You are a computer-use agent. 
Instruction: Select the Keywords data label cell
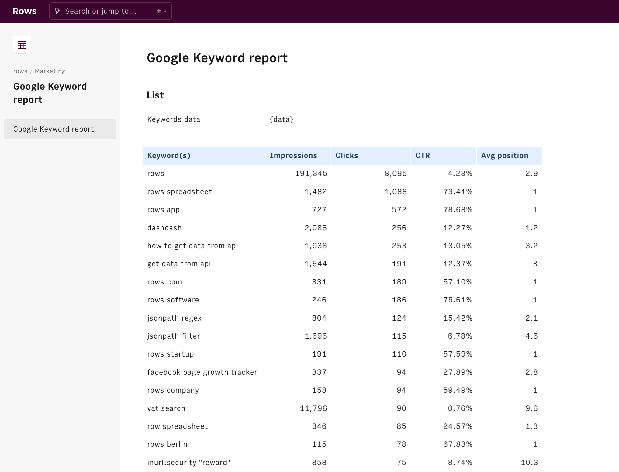point(174,119)
